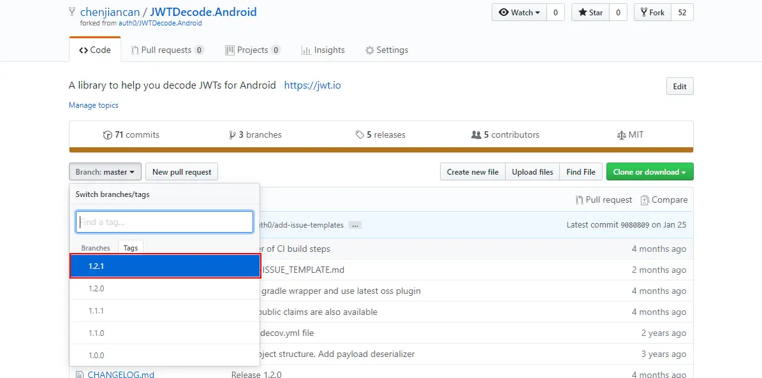Expand the Branch: master dropdown
This screenshot has height=378, width=762.
tap(105, 172)
